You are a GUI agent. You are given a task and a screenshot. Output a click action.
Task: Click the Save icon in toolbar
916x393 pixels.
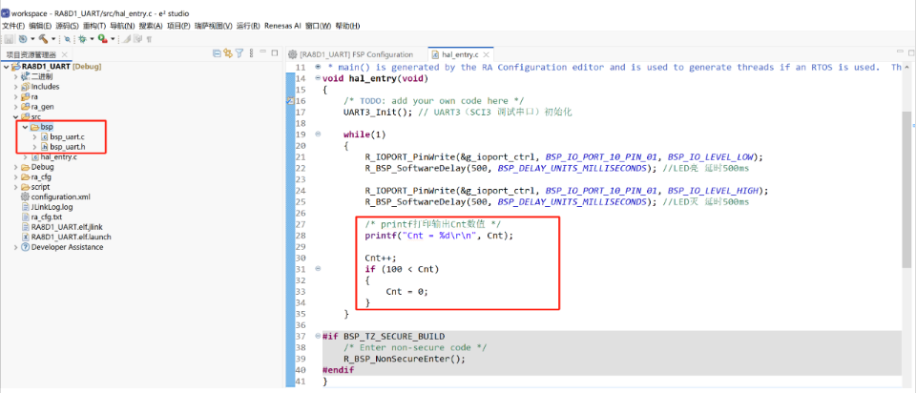(x=9, y=39)
